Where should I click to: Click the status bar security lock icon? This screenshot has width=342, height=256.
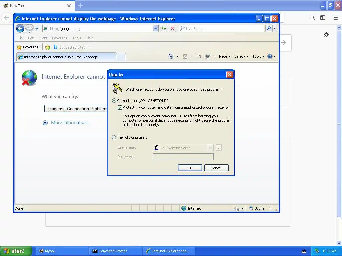coord(237,208)
